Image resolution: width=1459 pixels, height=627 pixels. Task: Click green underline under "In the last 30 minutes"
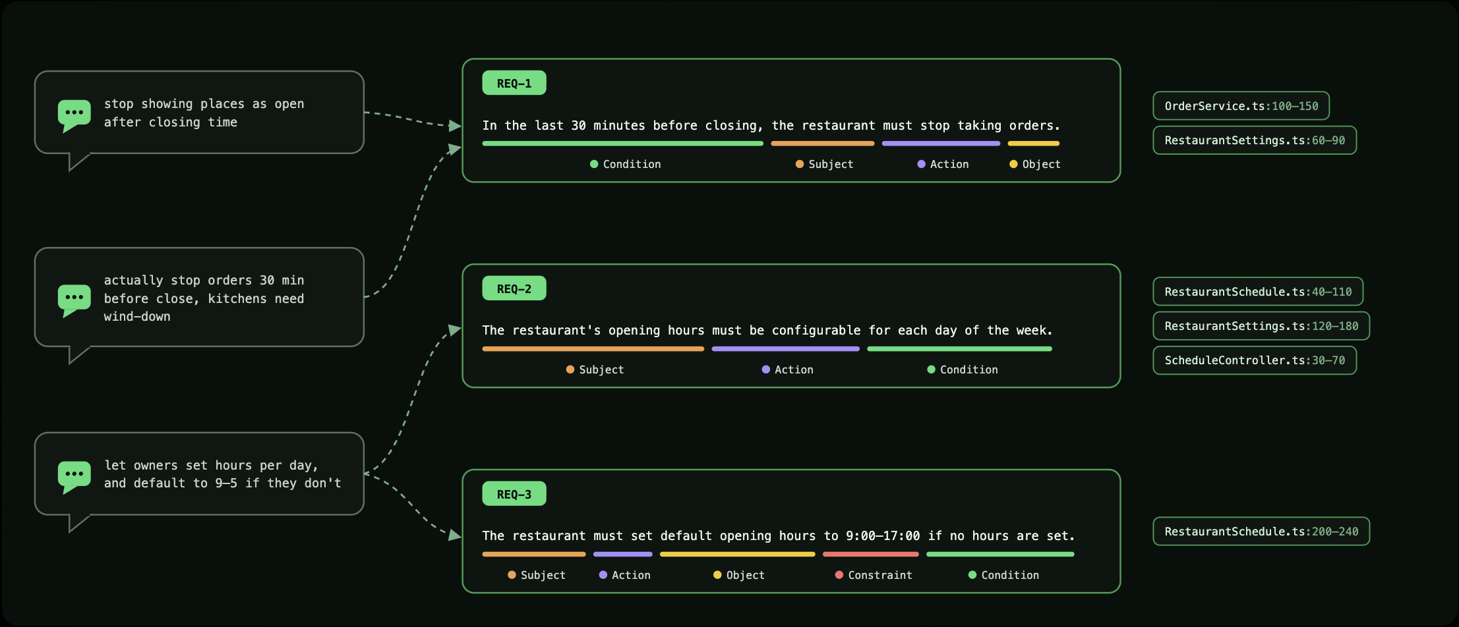[x=622, y=144]
